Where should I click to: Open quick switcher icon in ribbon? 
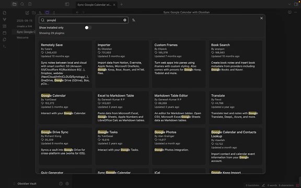4,13
